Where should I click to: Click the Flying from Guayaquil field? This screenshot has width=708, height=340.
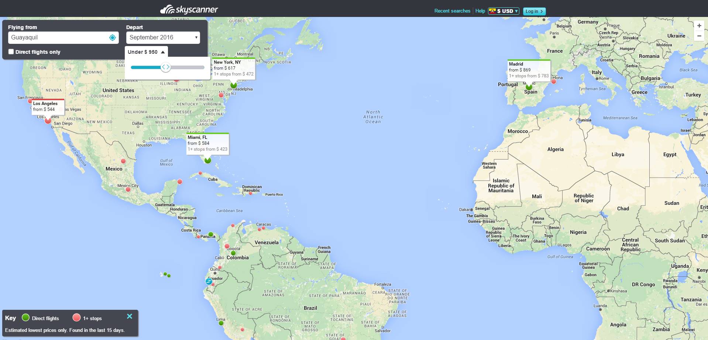pyautogui.click(x=63, y=38)
